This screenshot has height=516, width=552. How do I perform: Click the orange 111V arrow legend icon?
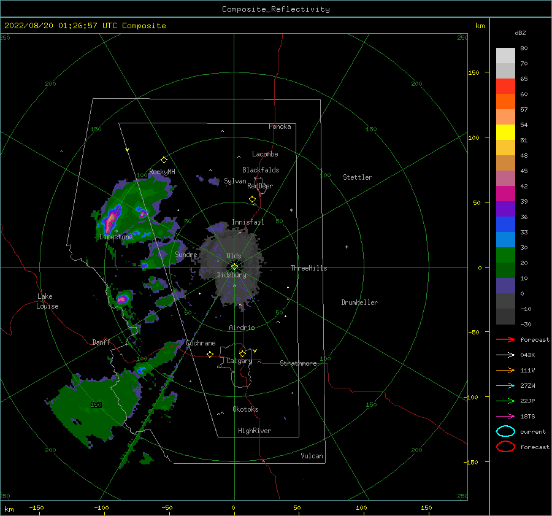point(505,370)
